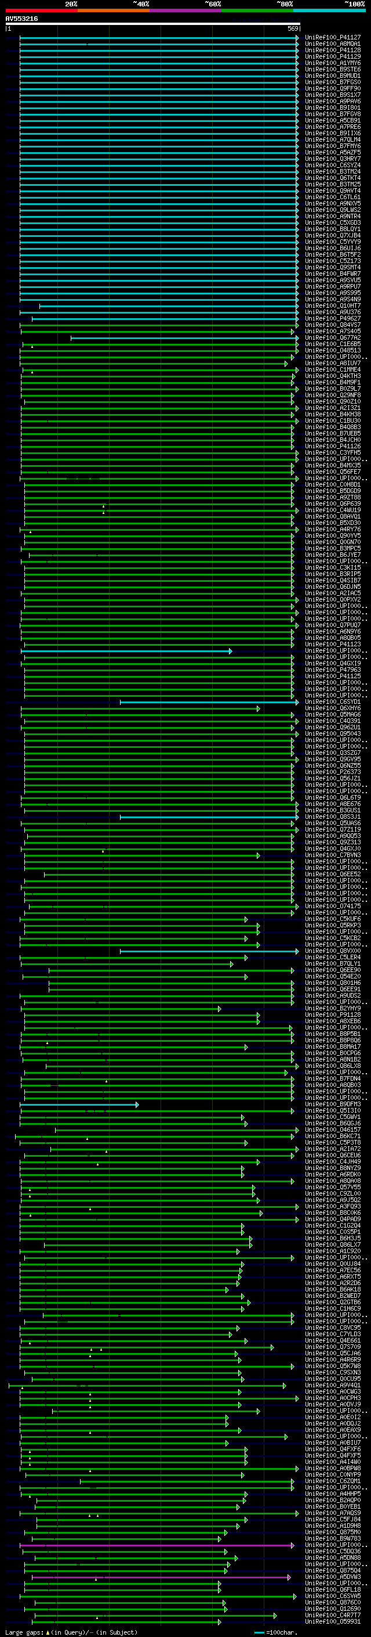Select hit label UniRef100_Q6P639
This screenshot has width=371, height=1637.
[333, 503]
